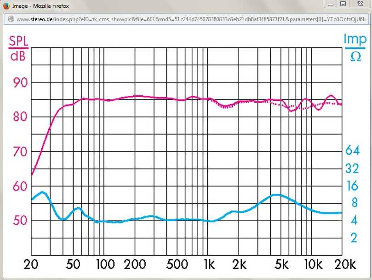Image resolution: width=372 pixels, height=280 pixels.
Task: Click the '20' frequency axis label
Action: point(31,264)
